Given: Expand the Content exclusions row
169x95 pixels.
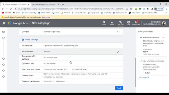Looking at the screenshot, I should coord(71,81).
